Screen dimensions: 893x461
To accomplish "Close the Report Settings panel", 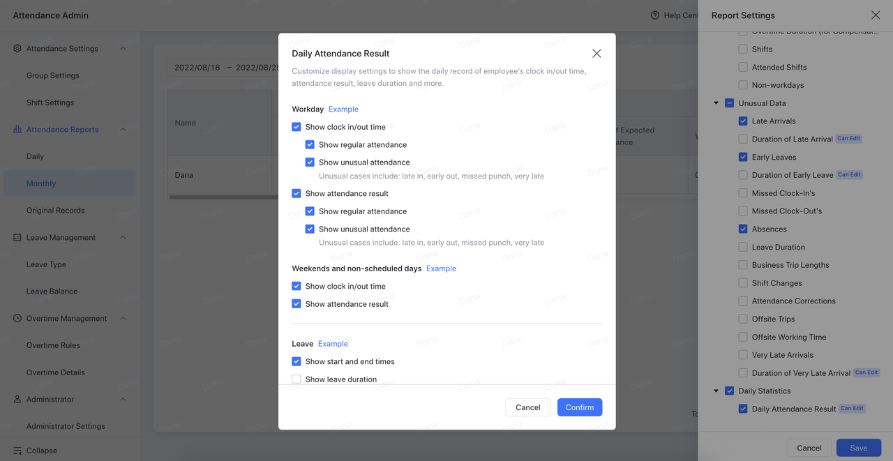I will pyautogui.click(x=876, y=15).
